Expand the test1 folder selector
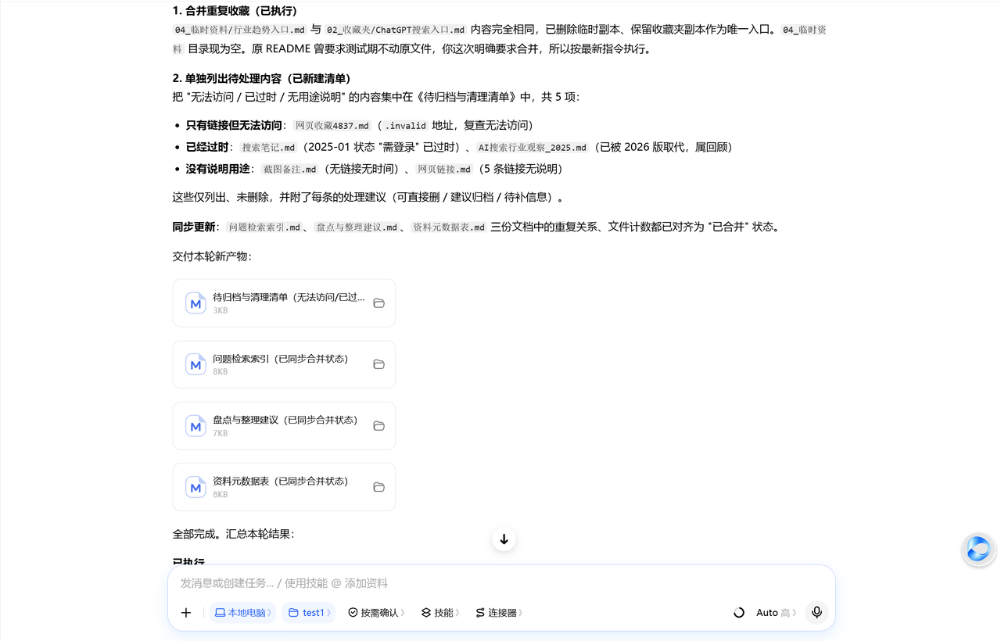The image size is (1001, 641). (309, 613)
